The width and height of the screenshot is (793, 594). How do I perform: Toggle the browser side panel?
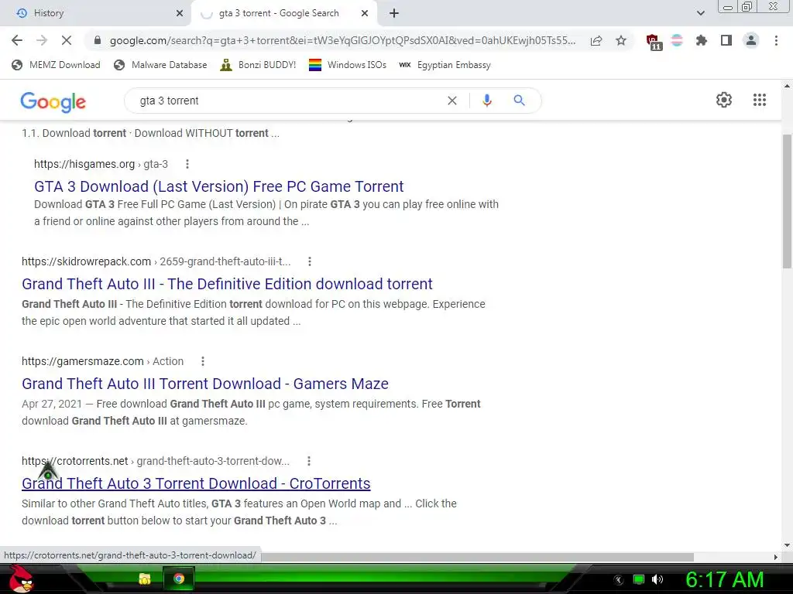click(726, 40)
